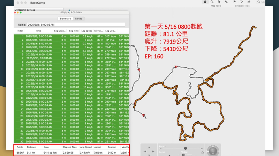Select track point row 8:00:11 AM
Viewport: 279px width, 156px height.
click(x=71, y=58)
